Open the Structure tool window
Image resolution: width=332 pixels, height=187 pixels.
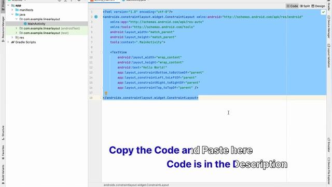pos(3,133)
